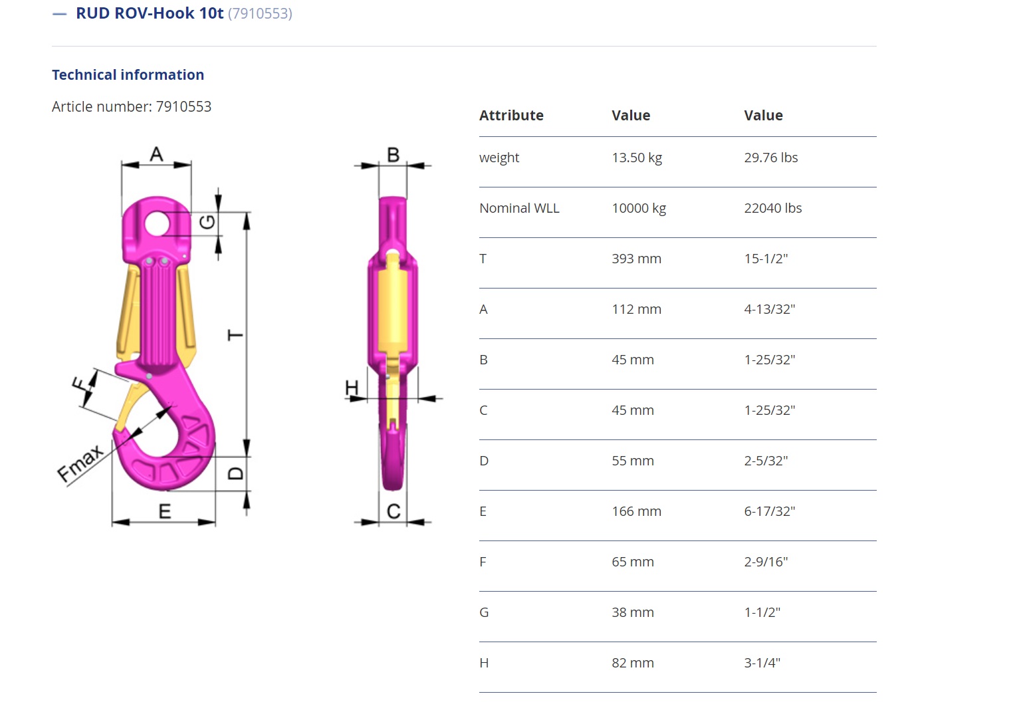Click the Attribute column header
The width and height of the screenshot is (1021, 714).
pos(511,116)
